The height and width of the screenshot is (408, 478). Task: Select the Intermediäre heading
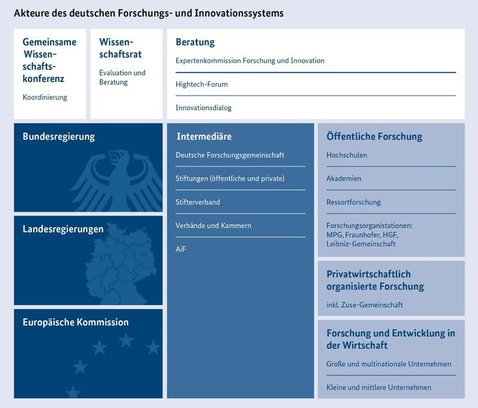(x=204, y=136)
